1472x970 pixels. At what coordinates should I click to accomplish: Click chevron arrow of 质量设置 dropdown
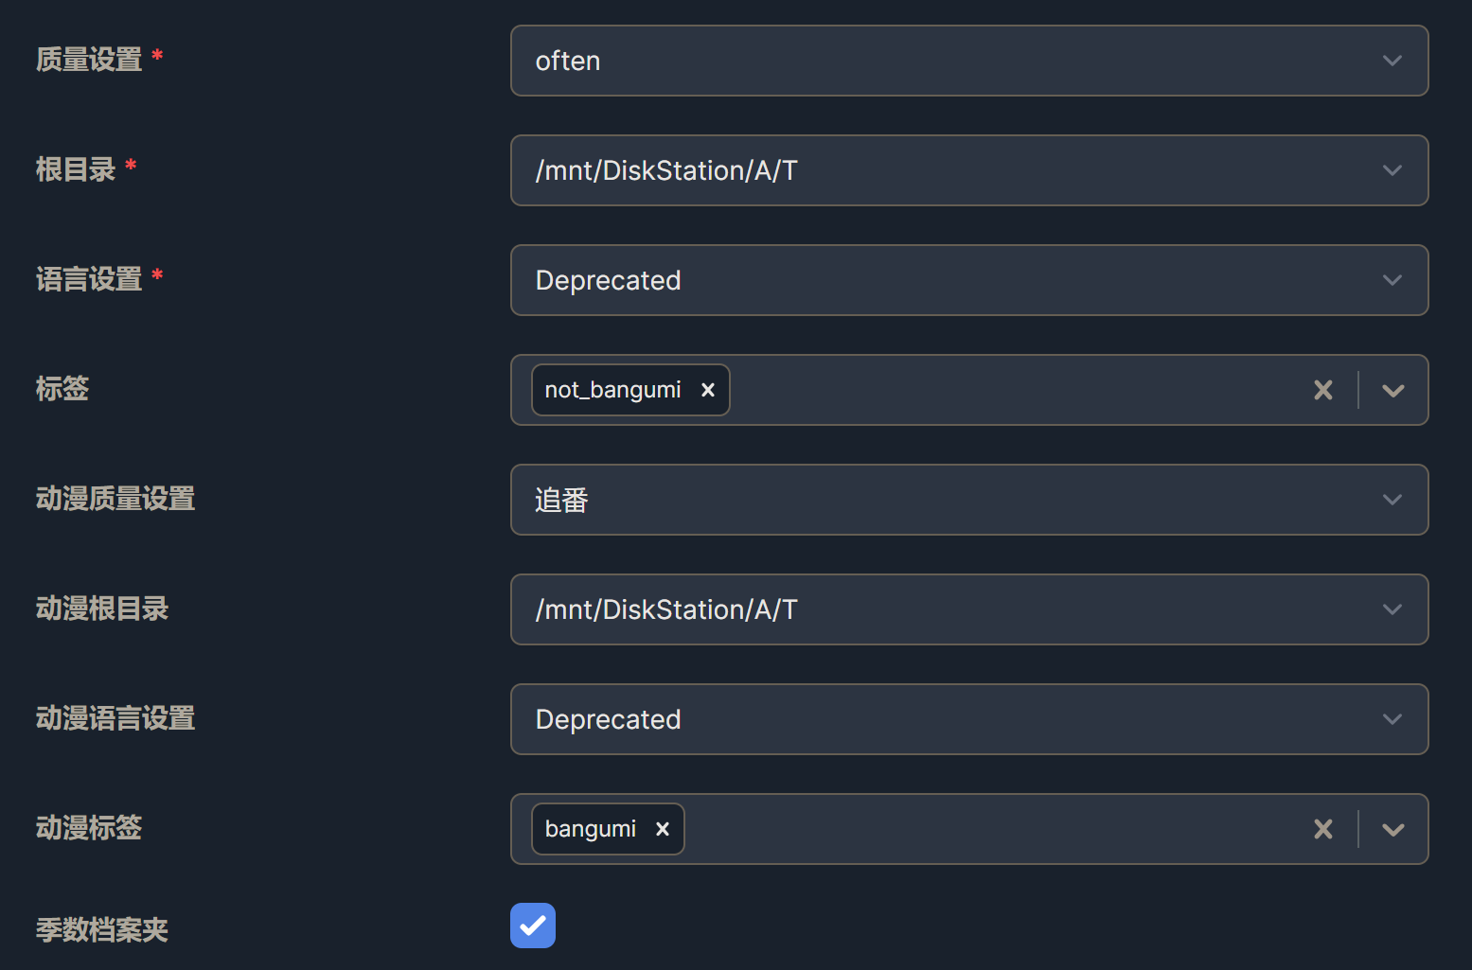pyautogui.click(x=1392, y=61)
